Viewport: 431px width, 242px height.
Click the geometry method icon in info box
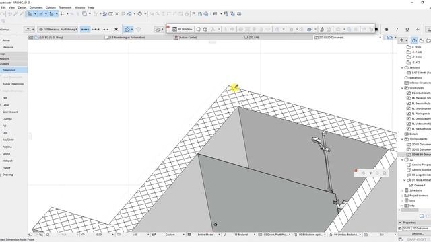[x=127, y=29]
